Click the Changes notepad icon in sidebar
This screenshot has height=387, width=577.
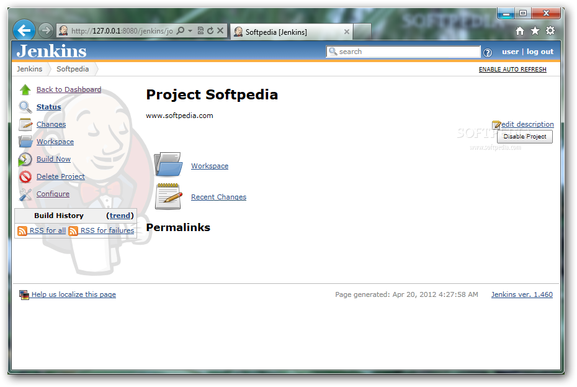pyautogui.click(x=25, y=124)
